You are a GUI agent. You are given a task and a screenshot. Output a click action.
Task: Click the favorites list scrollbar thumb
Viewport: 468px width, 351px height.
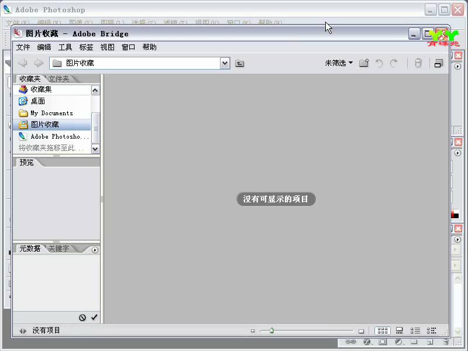point(95,128)
